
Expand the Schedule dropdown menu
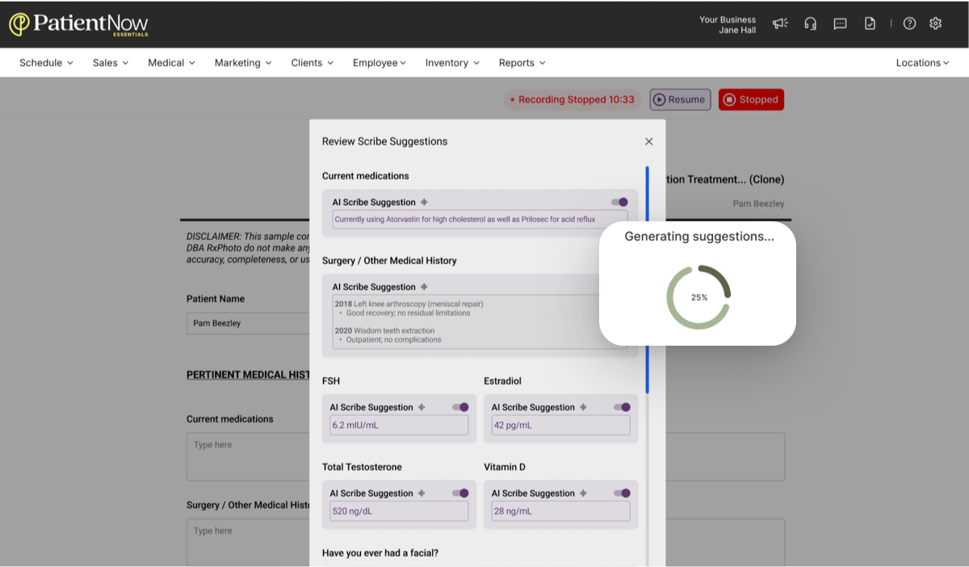coord(46,62)
